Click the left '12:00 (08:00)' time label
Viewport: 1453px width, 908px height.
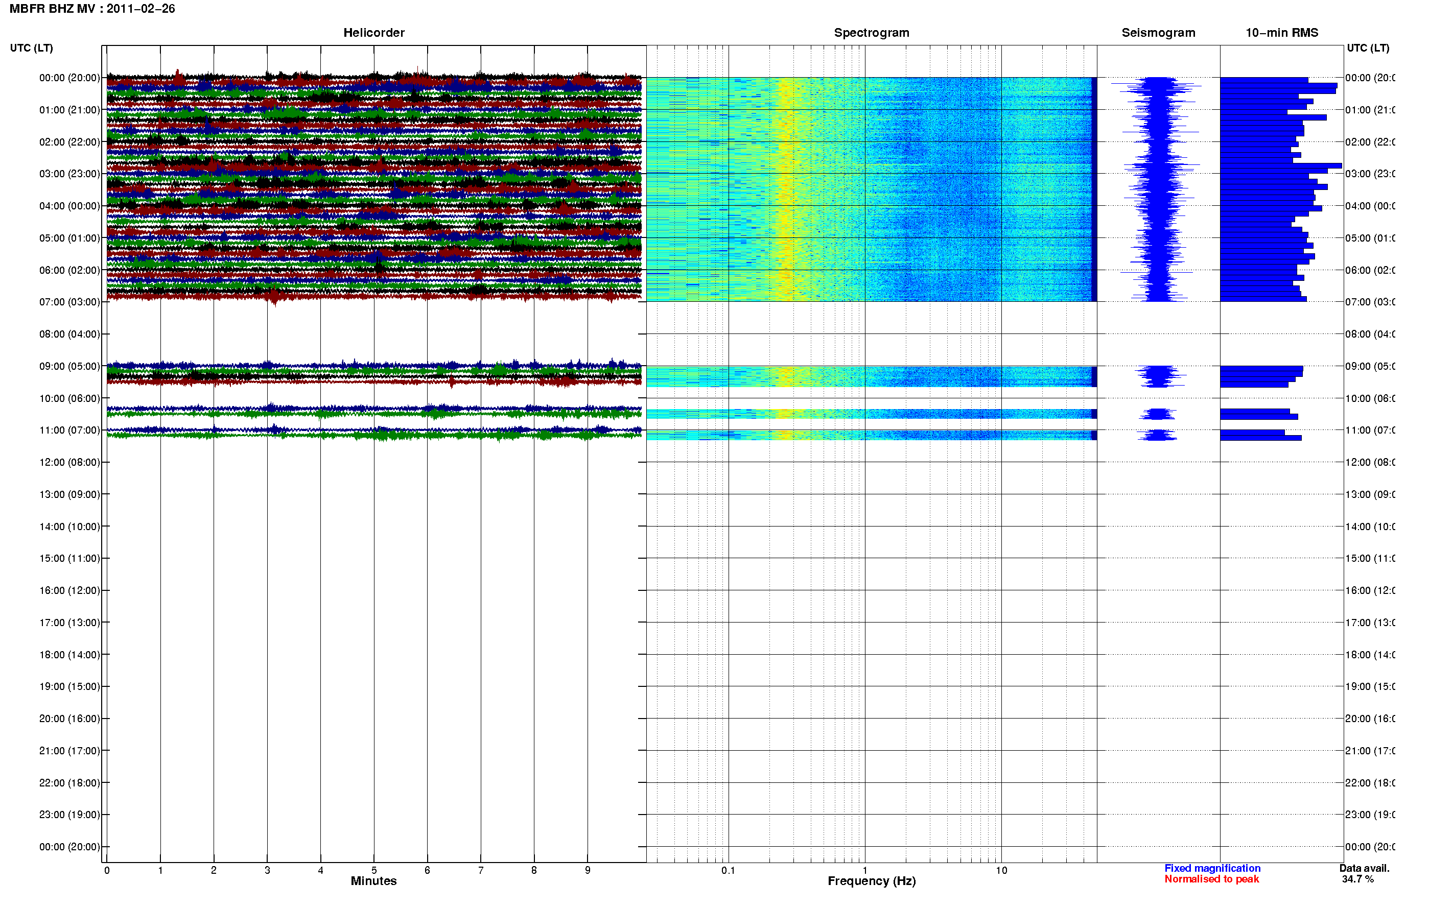pyautogui.click(x=69, y=462)
